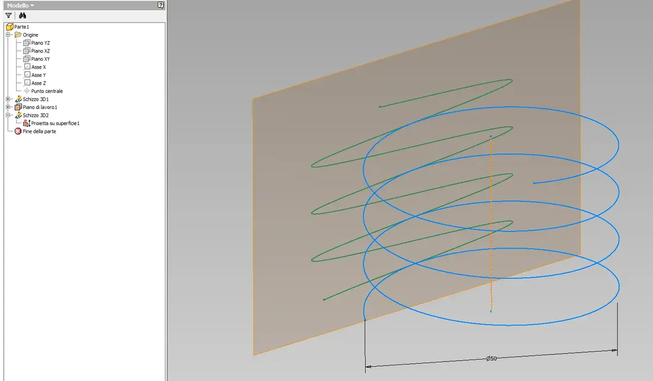653x381 pixels.
Task: Select Asse X in the tree
Action: pos(39,67)
